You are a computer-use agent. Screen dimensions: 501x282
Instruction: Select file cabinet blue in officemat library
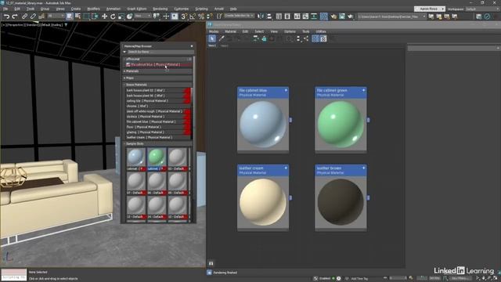(158, 64)
